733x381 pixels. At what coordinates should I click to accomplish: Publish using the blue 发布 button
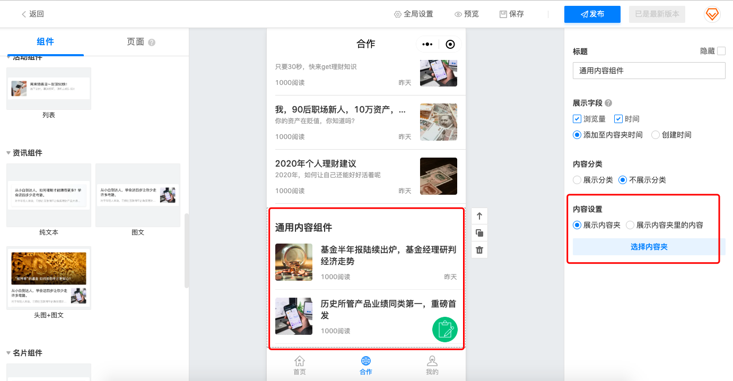click(x=592, y=14)
